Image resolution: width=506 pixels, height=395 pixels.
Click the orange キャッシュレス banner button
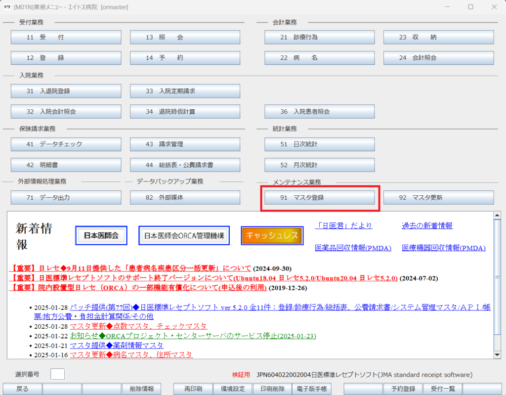click(272, 235)
